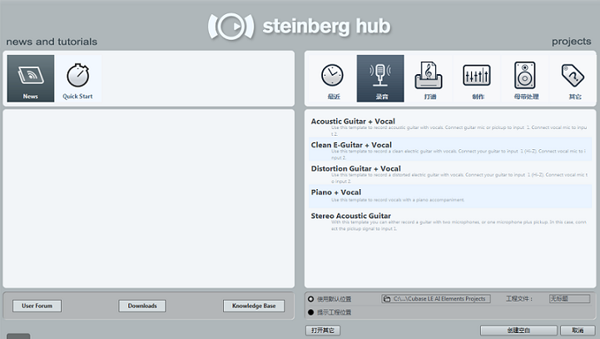The image size is (600, 339).
Task: Enable the prompt for project location option
Action: coord(311,312)
